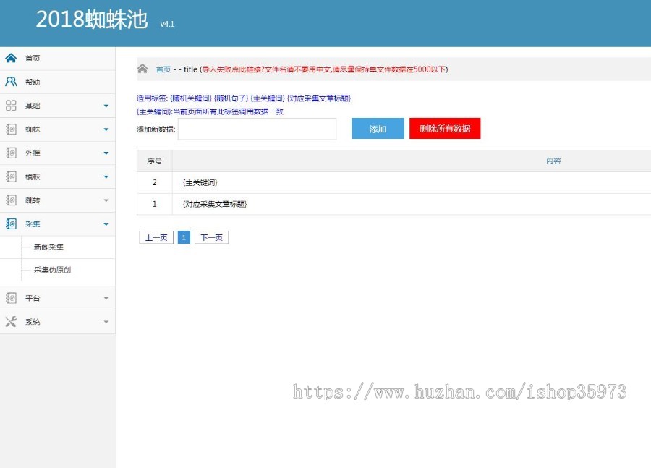Expand the 基础 sidebar menu
Screen dimensions: 651x468
105,105
